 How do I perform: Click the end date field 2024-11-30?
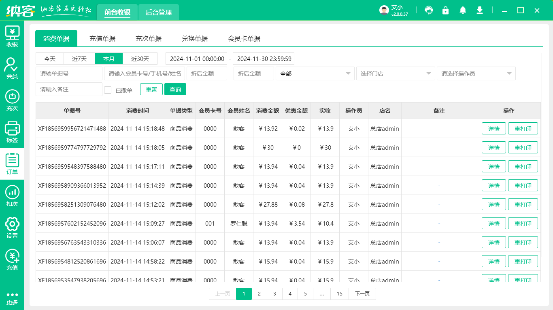(264, 59)
